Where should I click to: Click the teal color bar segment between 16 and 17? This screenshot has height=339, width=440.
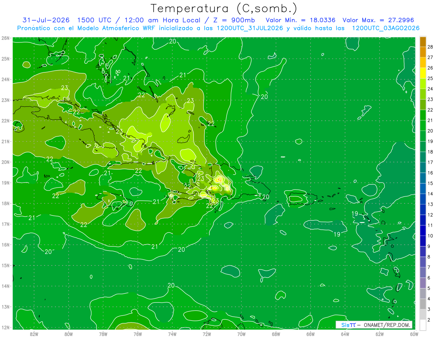423,167
